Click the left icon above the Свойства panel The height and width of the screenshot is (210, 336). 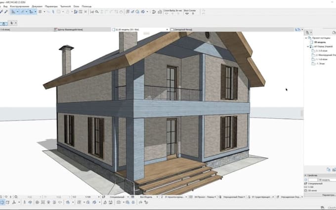coord(329,169)
